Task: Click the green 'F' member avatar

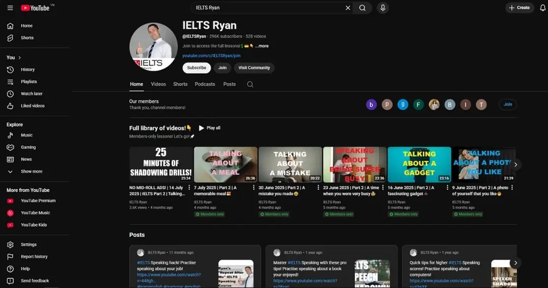Action: point(418,104)
